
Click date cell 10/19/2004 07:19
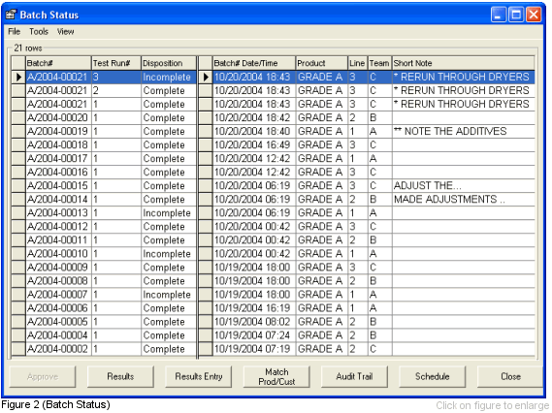click(254, 349)
